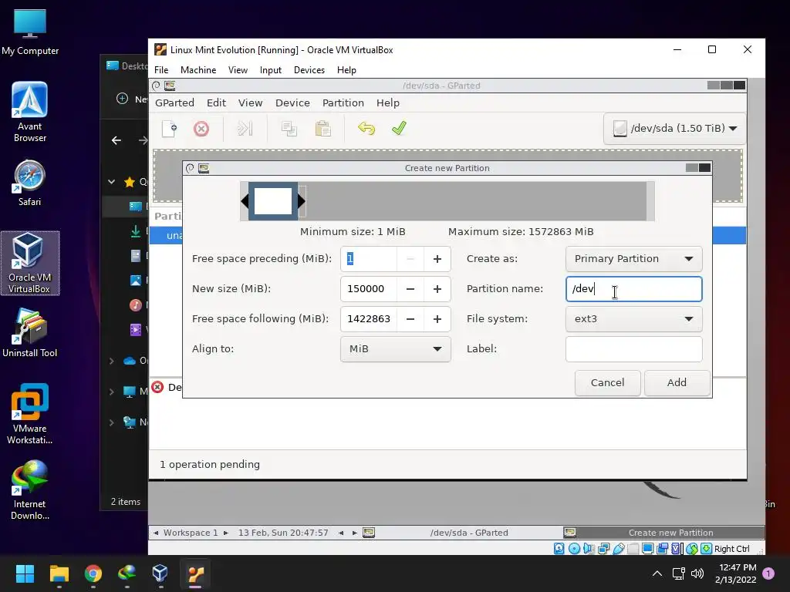
Task: Open Safari desktop shortcut
Action: tap(30, 183)
